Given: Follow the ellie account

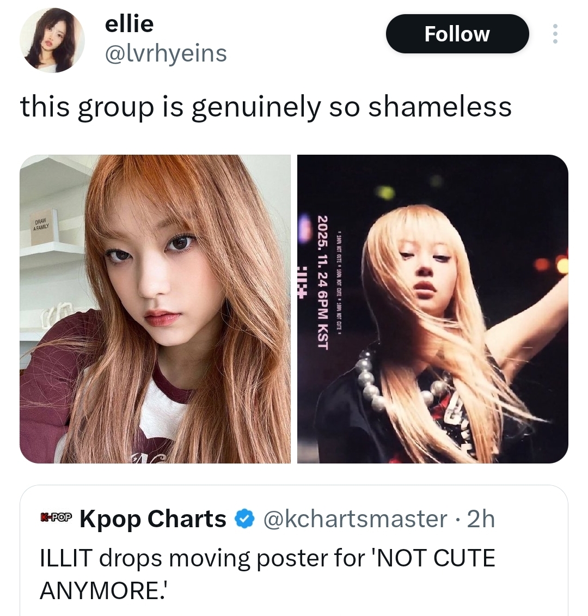Looking at the screenshot, I should [457, 34].
